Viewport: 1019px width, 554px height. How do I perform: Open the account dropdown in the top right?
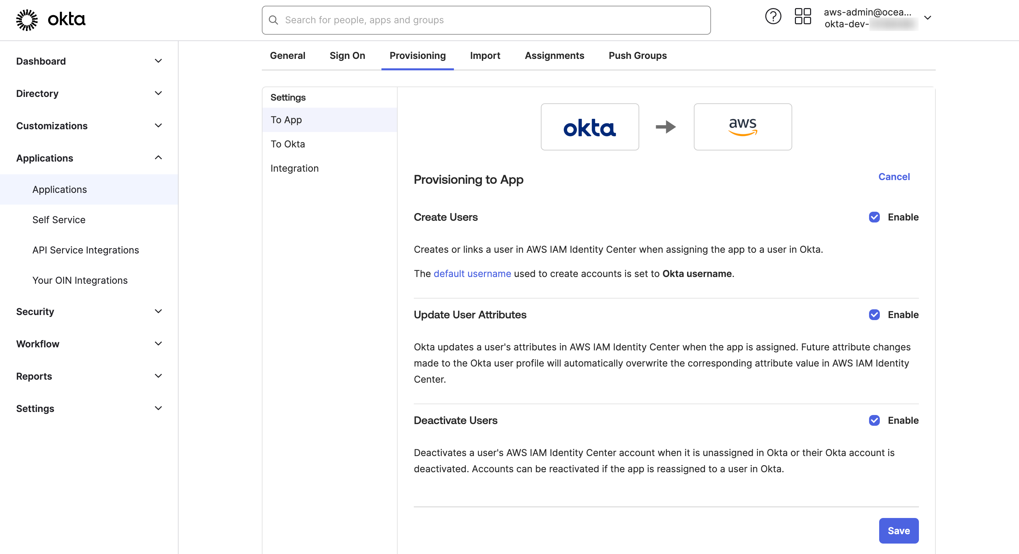click(x=928, y=18)
